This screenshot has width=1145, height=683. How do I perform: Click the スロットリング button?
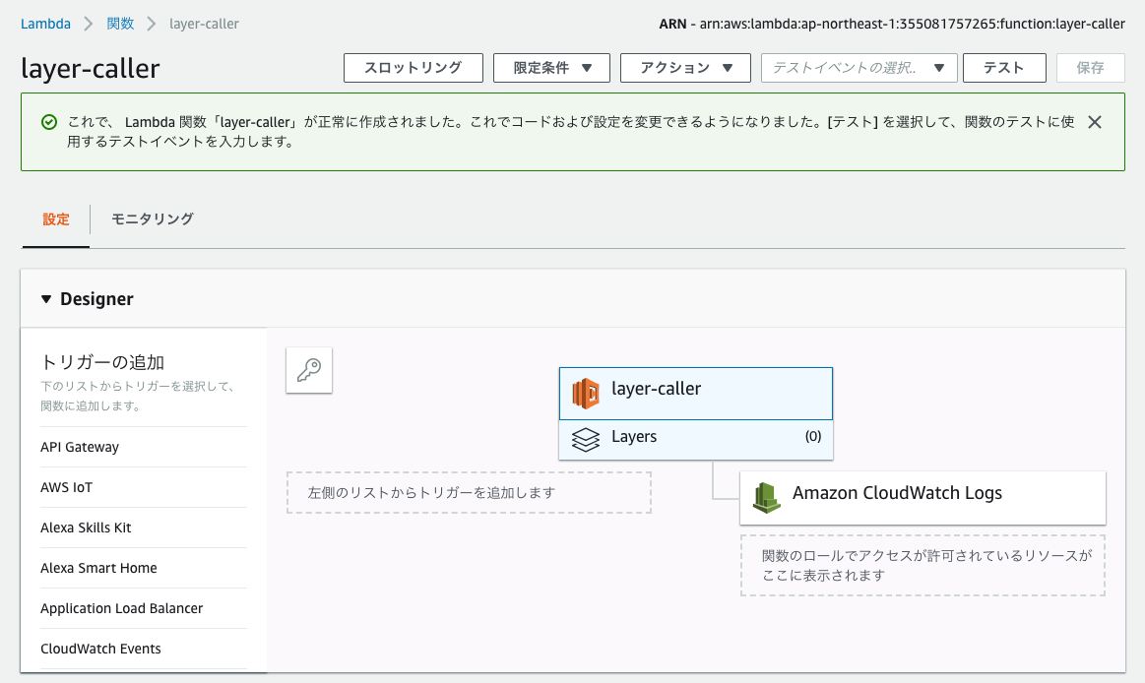(413, 68)
